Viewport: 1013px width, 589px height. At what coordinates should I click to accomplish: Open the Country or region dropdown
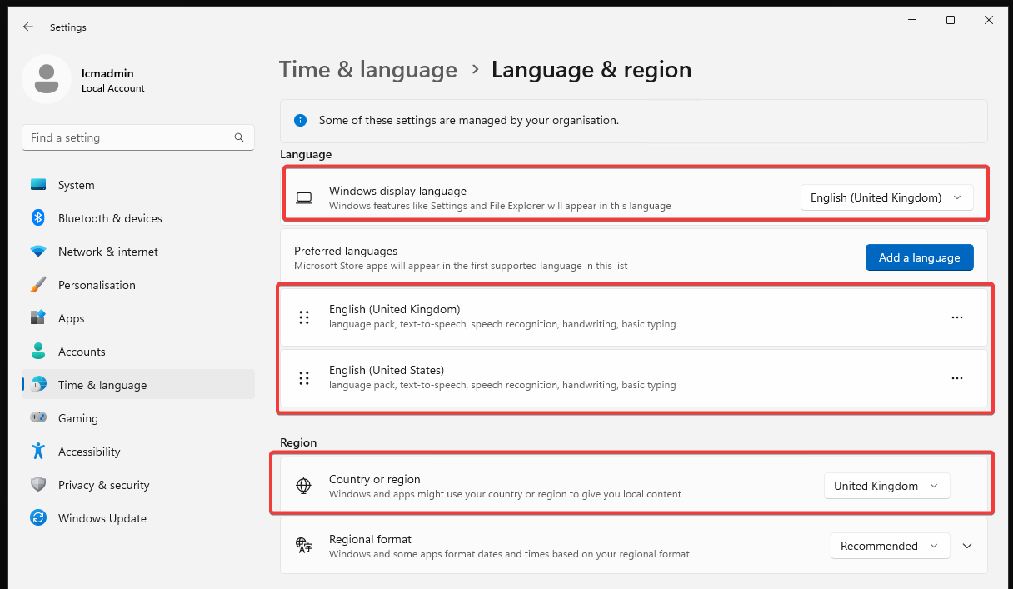coord(886,487)
